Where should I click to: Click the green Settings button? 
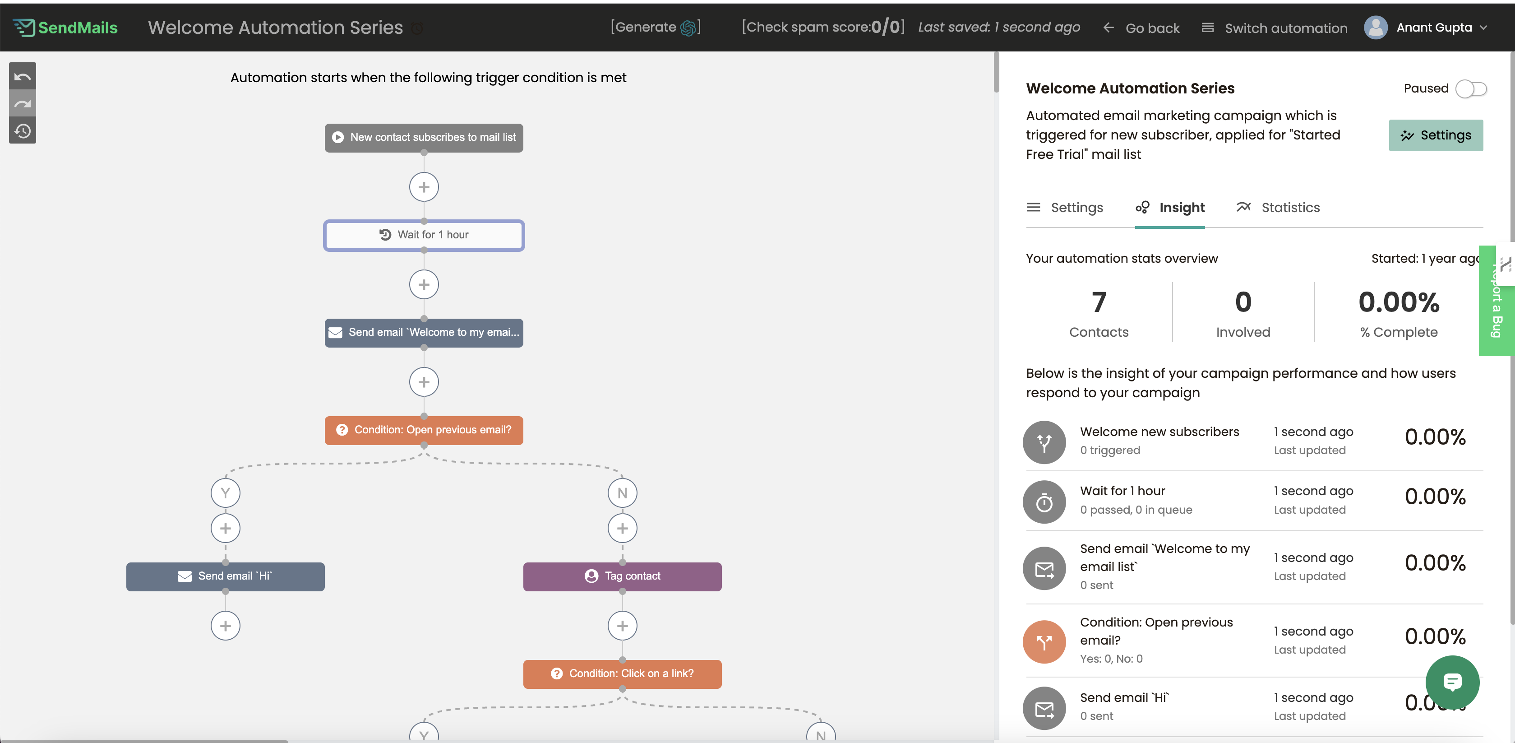pyautogui.click(x=1436, y=135)
